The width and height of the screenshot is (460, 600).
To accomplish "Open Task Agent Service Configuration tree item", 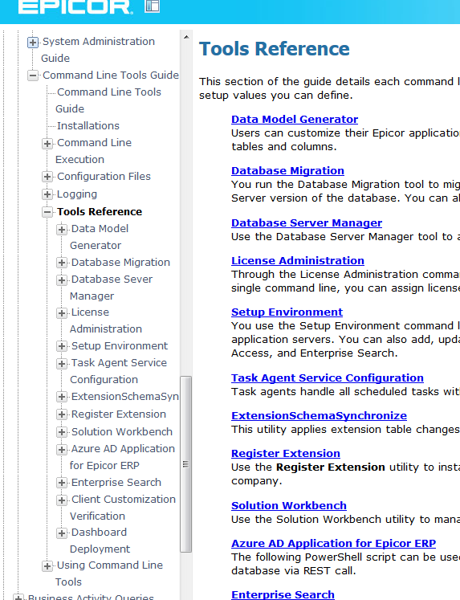I will 119,371.
